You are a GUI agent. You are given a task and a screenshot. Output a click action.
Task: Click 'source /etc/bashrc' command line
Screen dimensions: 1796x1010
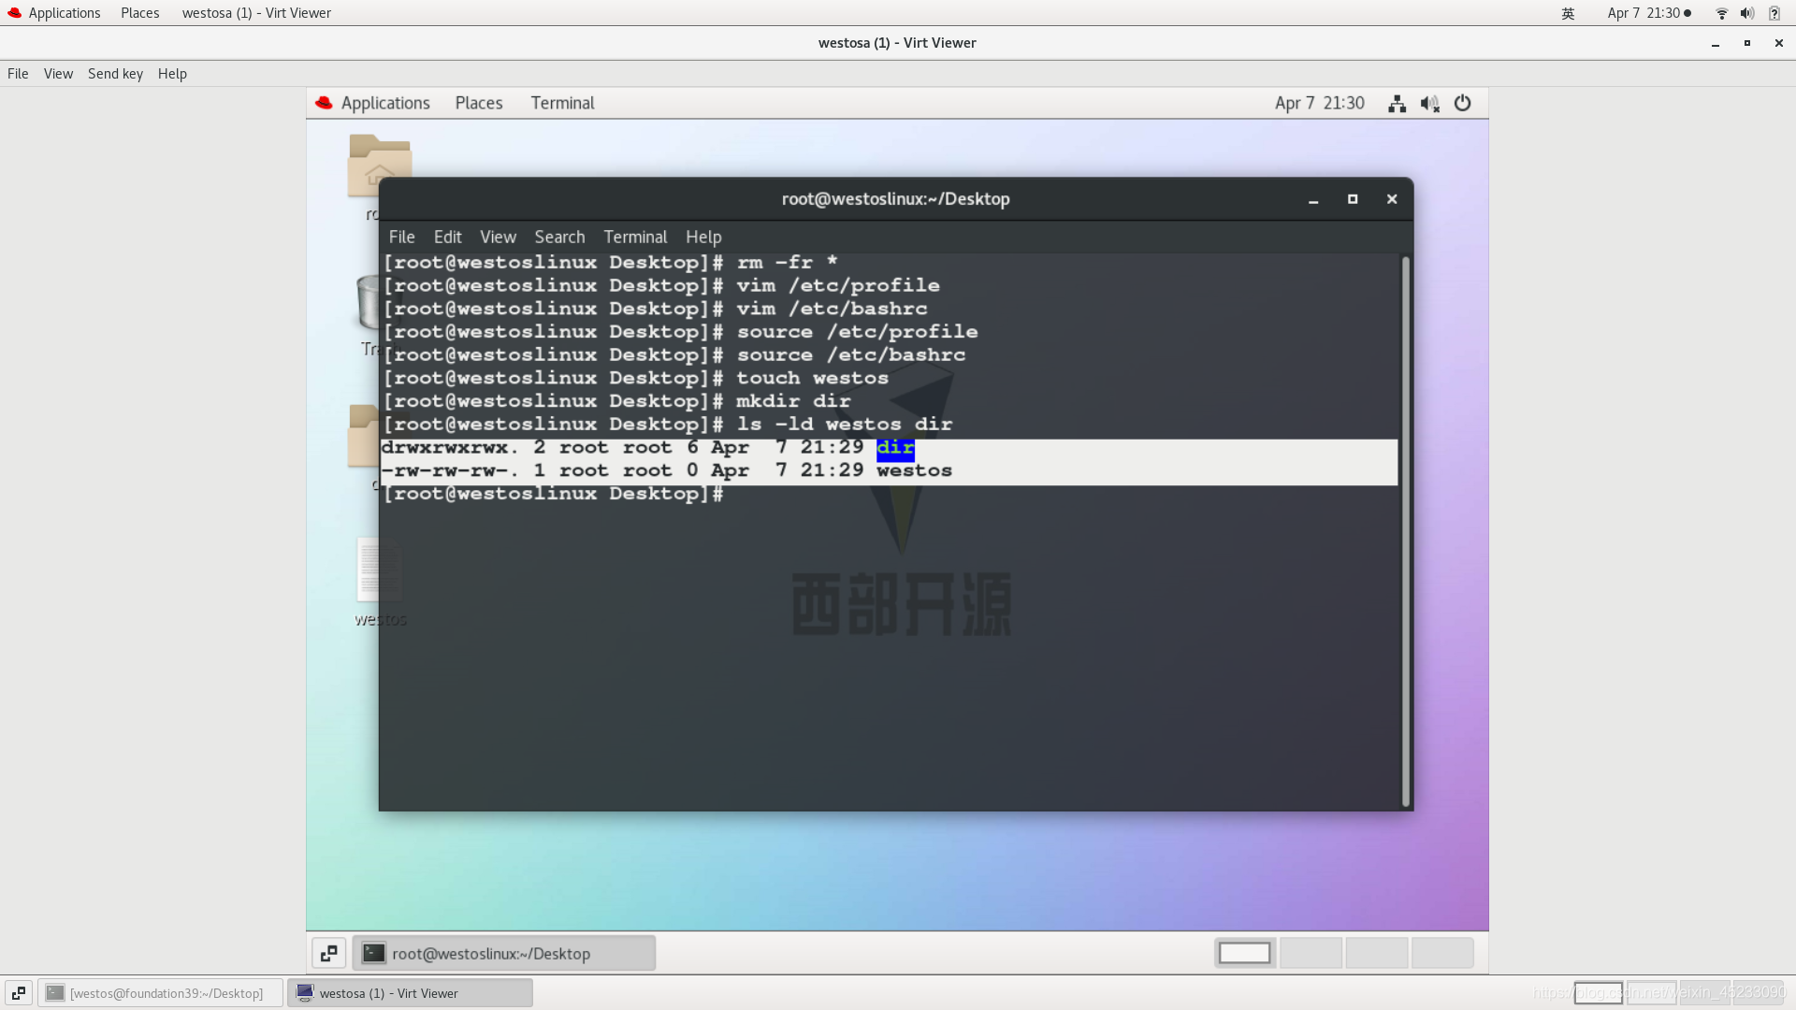coord(851,355)
